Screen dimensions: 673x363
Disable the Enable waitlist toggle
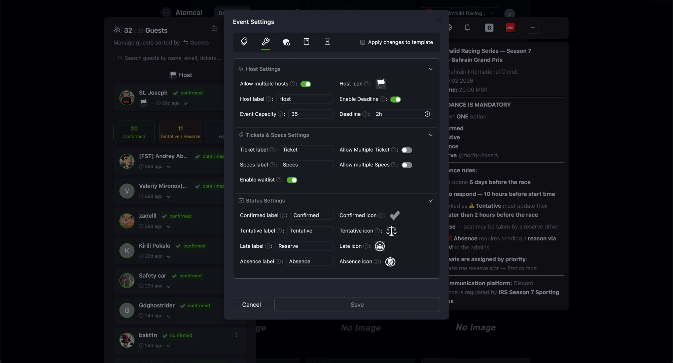[292, 180]
